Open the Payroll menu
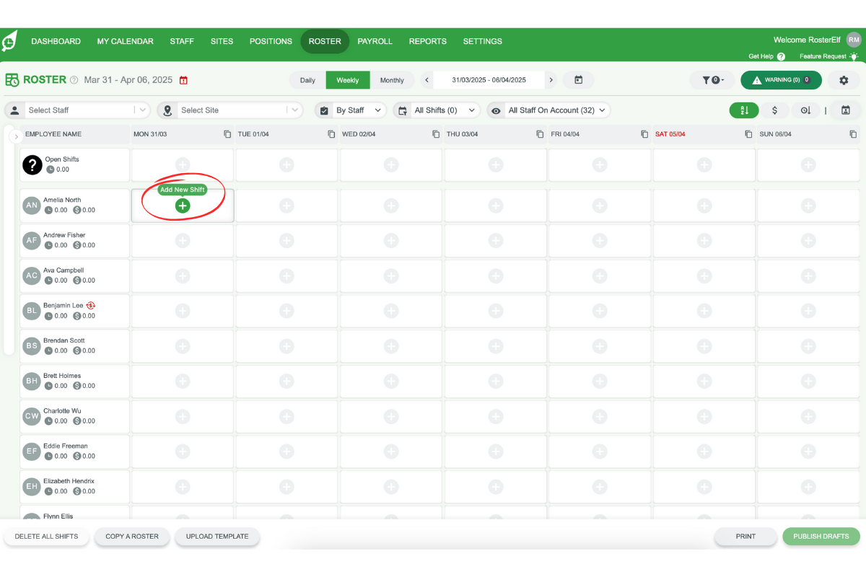 click(375, 41)
